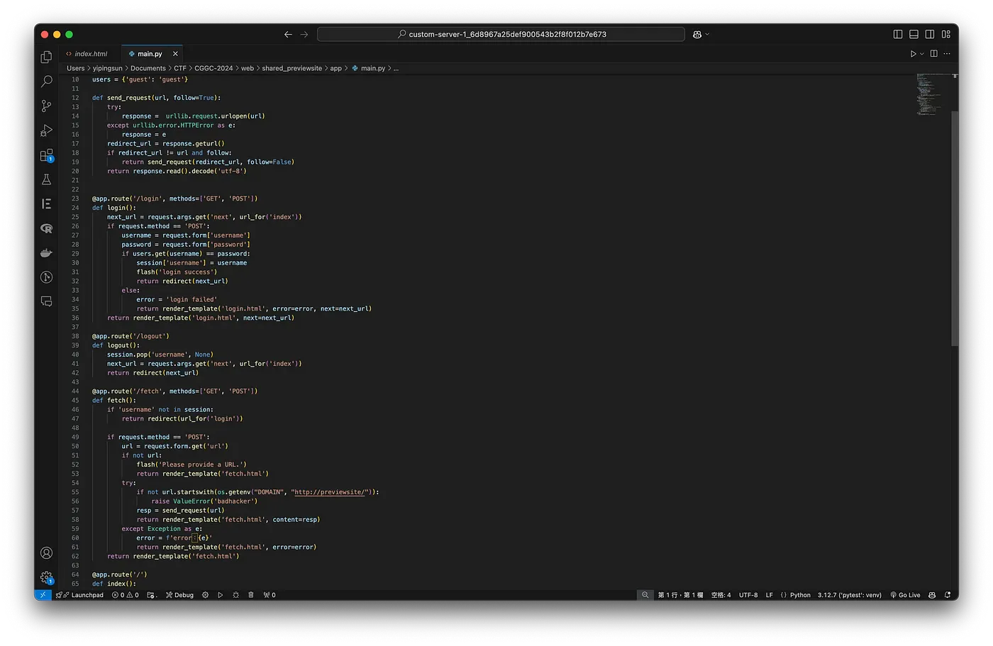The height and width of the screenshot is (646, 993).
Task: Switch to the index.html tab
Action: tap(91, 54)
